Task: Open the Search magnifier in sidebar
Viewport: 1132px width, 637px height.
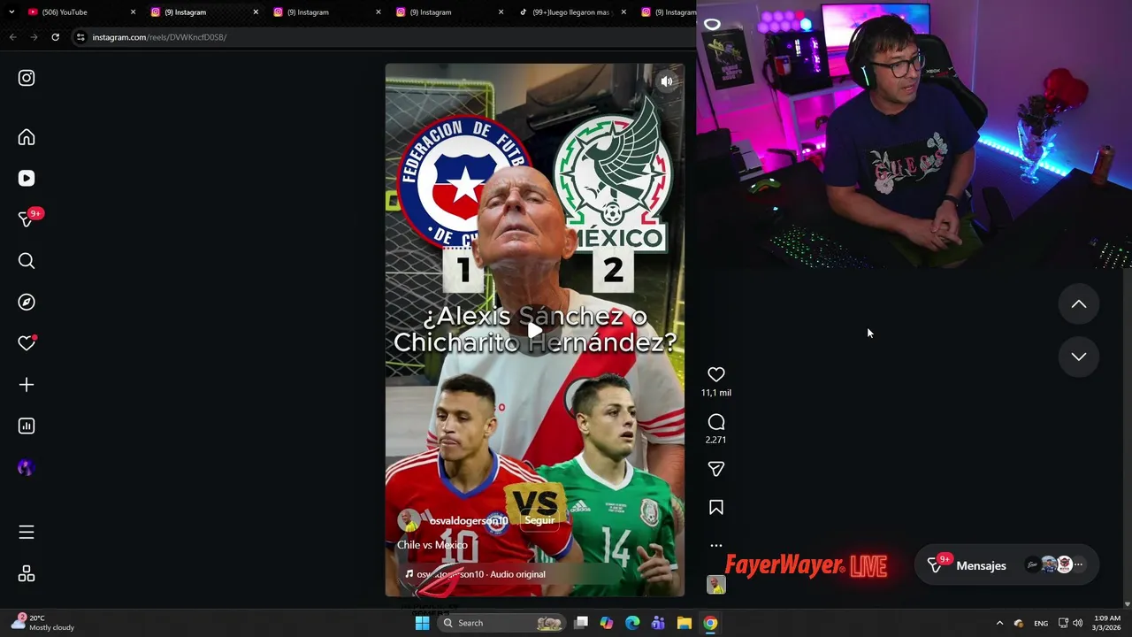Action: (27, 261)
